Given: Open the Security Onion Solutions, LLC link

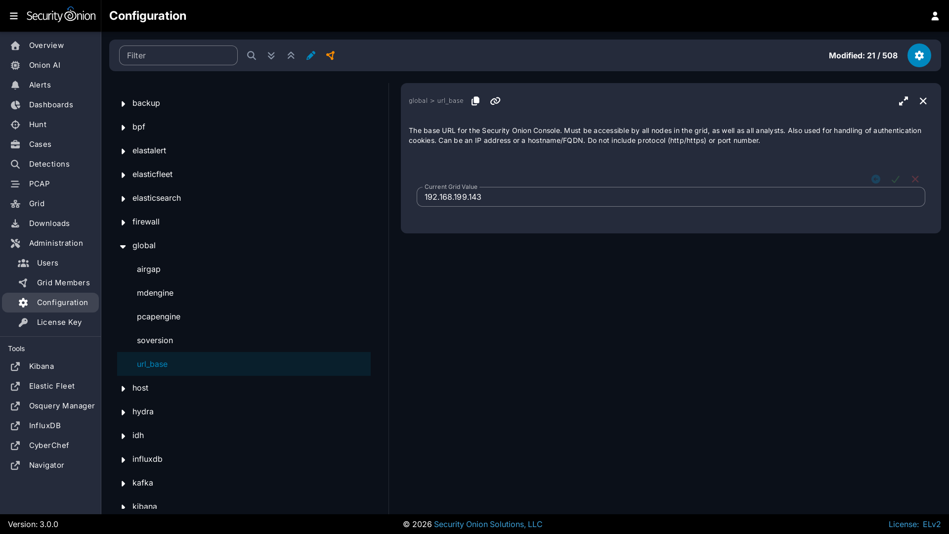Looking at the screenshot, I should tap(487, 524).
